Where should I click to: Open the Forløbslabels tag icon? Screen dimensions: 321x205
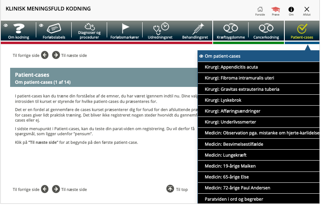[x=54, y=28]
